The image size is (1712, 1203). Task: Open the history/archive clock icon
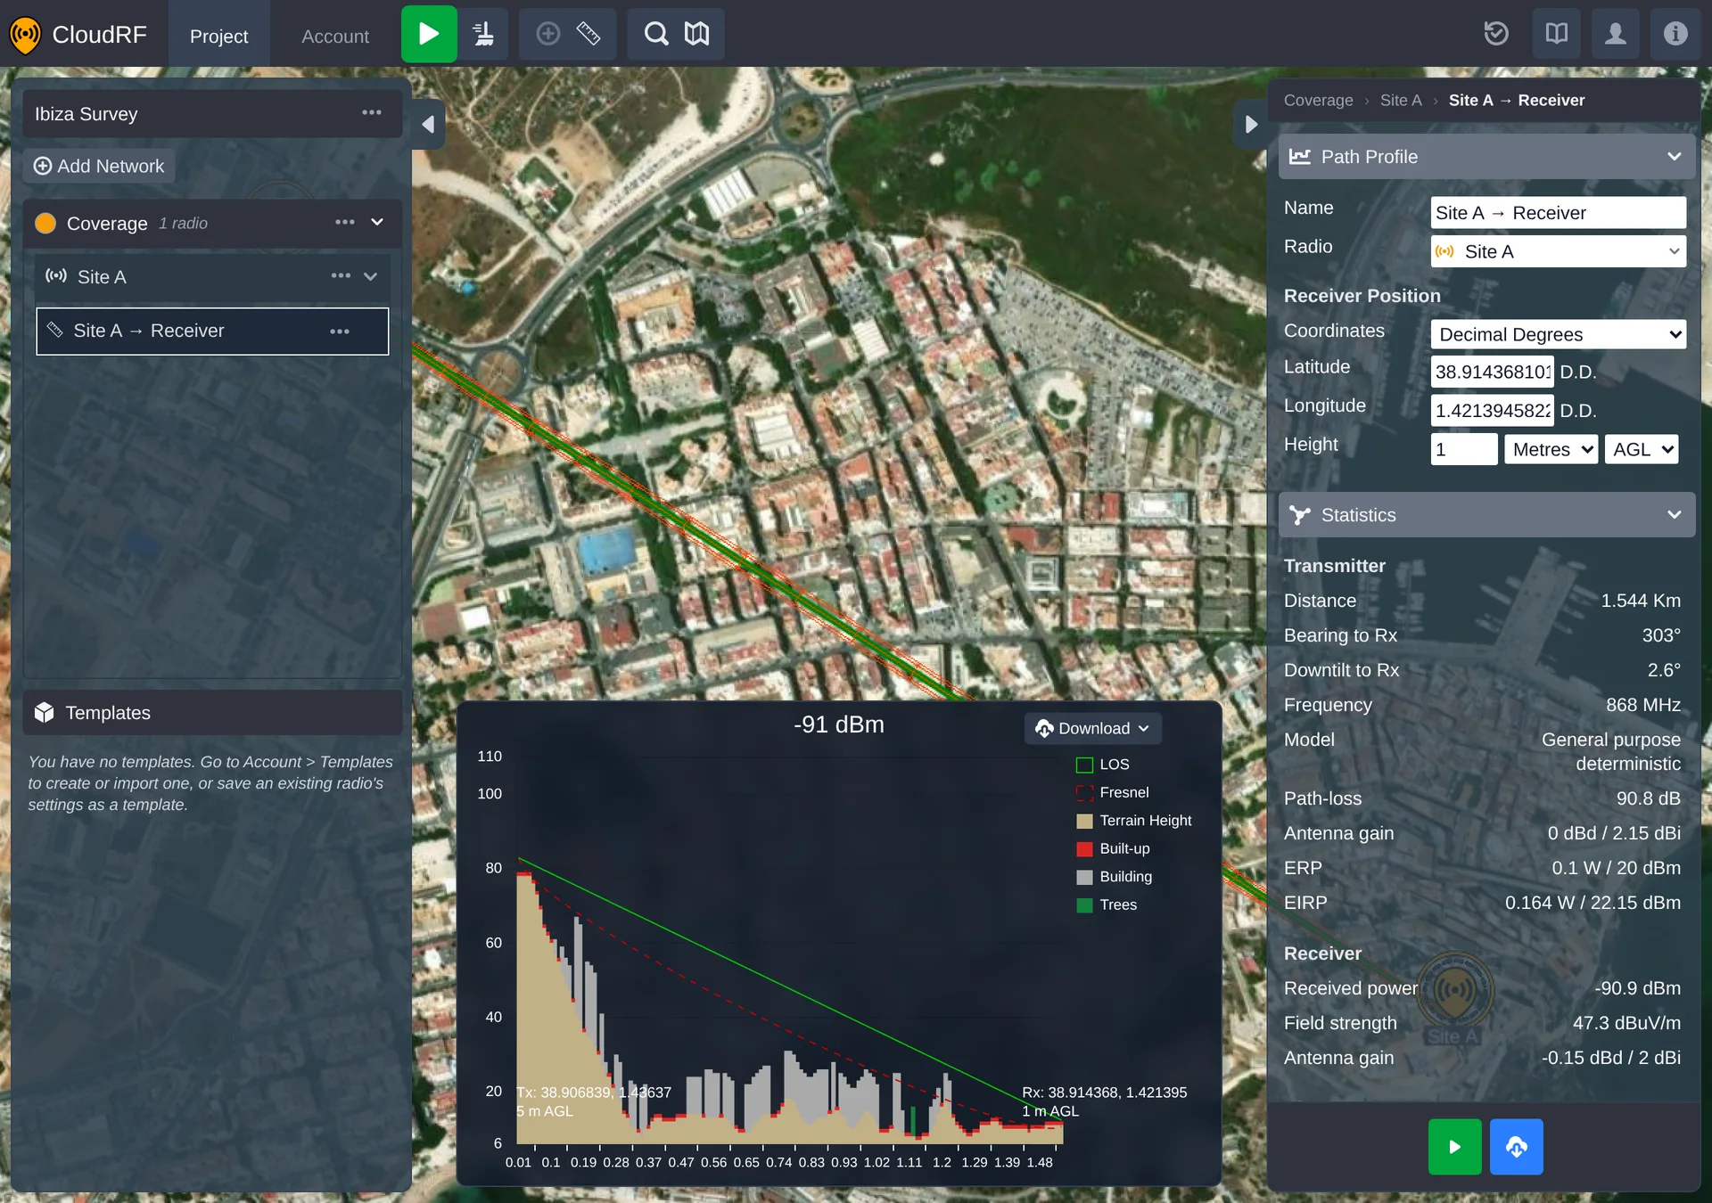point(1496,34)
